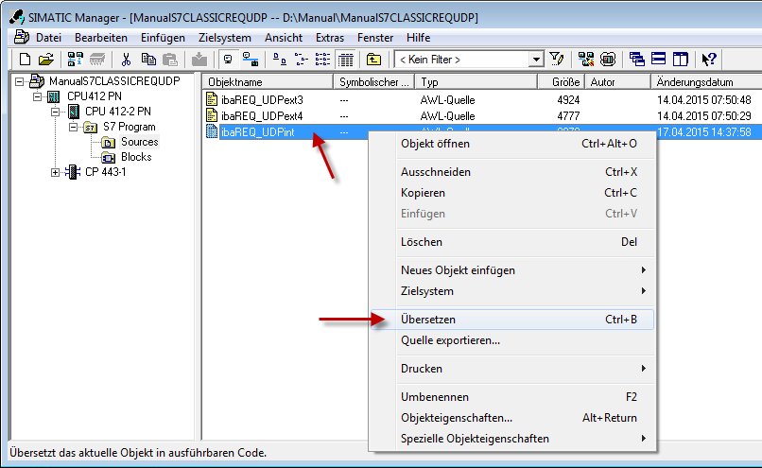Open the Bearbeiten menu
The image size is (762, 468).
(101, 38)
